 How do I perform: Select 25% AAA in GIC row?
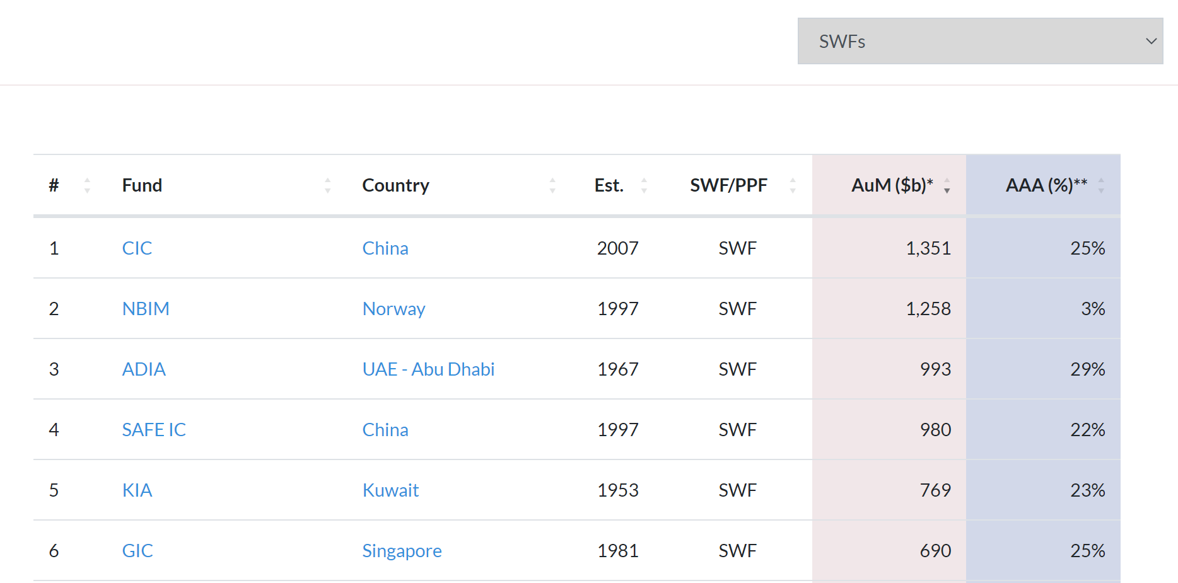pyautogui.click(x=1088, y=550)
